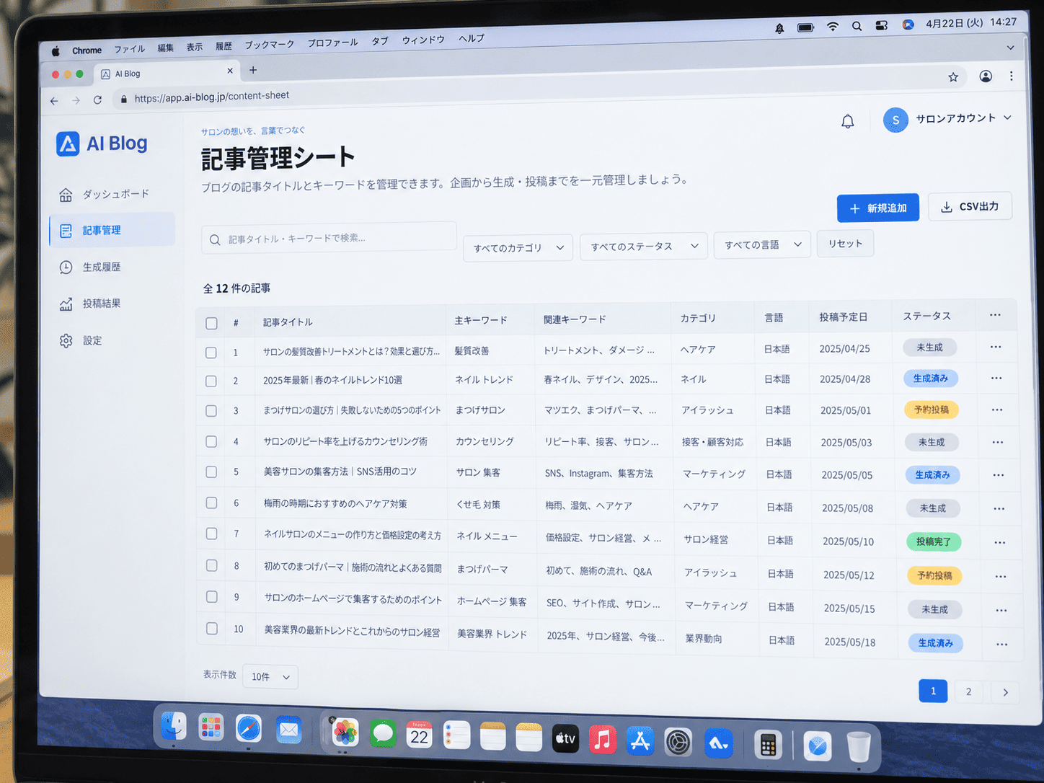Image resolution: width=1044 pixels, height=783 pixels.
Task: Open new browser tab
Action: point(253,70)
